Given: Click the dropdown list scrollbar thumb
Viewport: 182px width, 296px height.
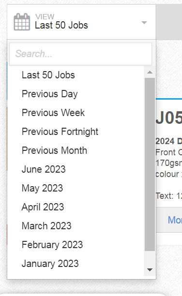Looking at the screenshot, I should pyautogui.click(x=150, y=164).
